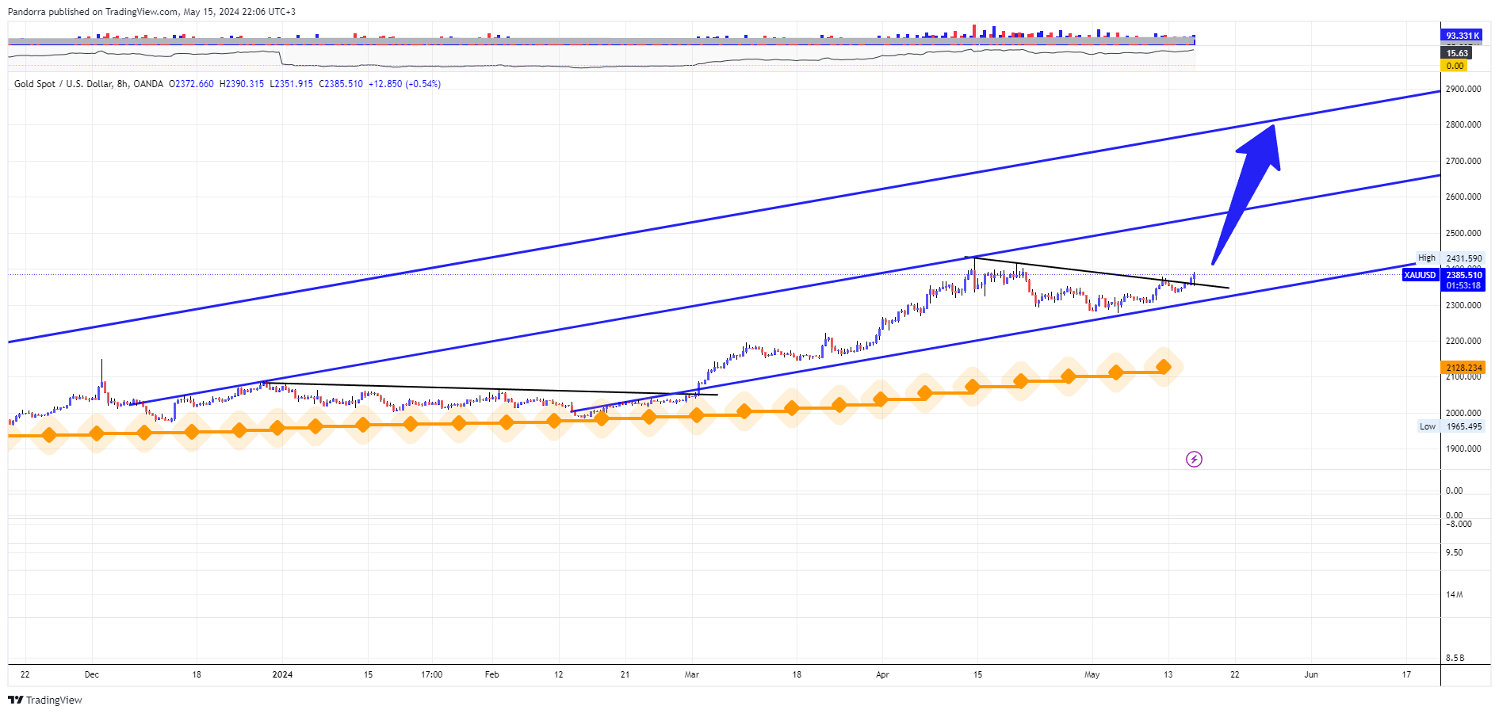Click the 13 date label after May
1499x714 pixels.
pyautogui.click(x=1168, y=674)
